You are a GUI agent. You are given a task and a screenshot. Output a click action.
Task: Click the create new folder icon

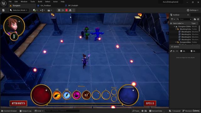[195, 19]
